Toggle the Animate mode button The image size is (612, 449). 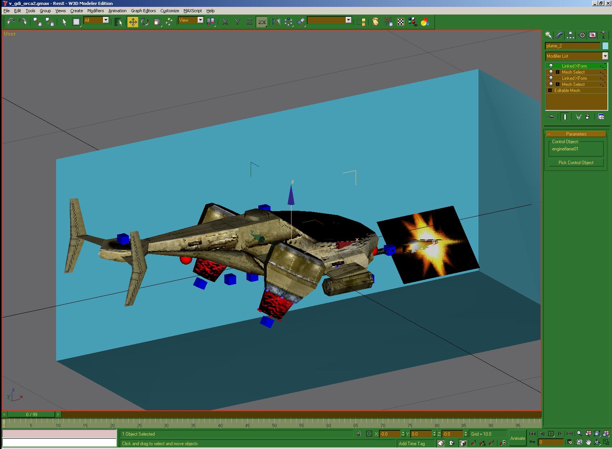[517, 438]
